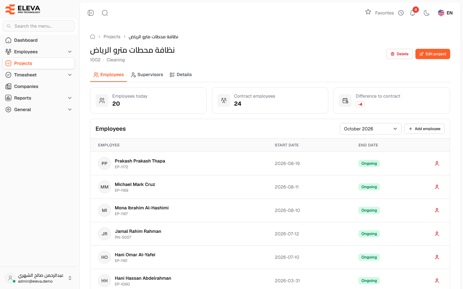The height and width of the screenshot is (289, 463).
Task: Click the Favorites star icon
Action: point(368,12)
